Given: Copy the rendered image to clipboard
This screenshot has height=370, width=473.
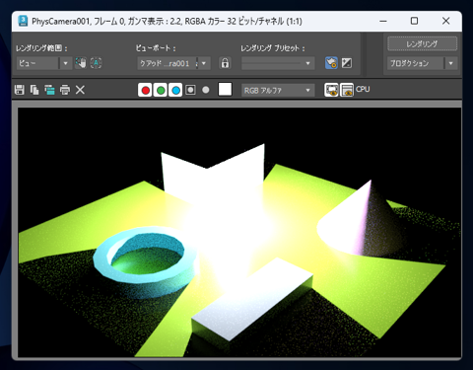Looking at the screenshot, I should click(34, 90).
